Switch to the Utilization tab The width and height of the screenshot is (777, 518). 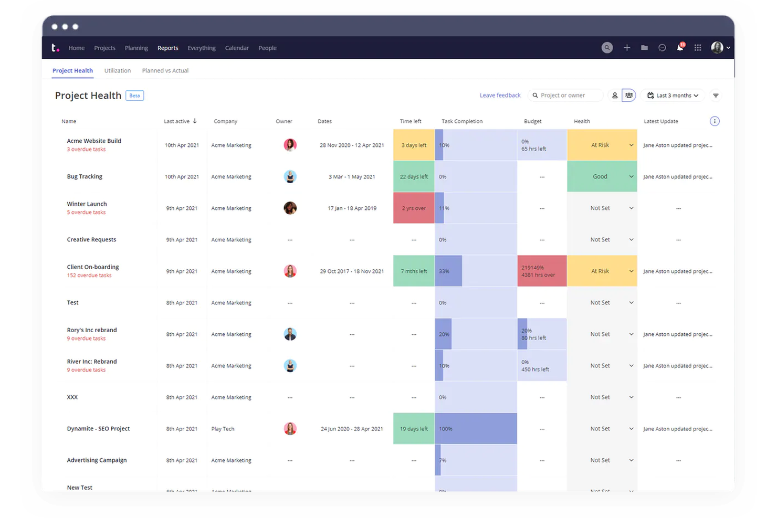pyautogui.click(x=117, y=70)
